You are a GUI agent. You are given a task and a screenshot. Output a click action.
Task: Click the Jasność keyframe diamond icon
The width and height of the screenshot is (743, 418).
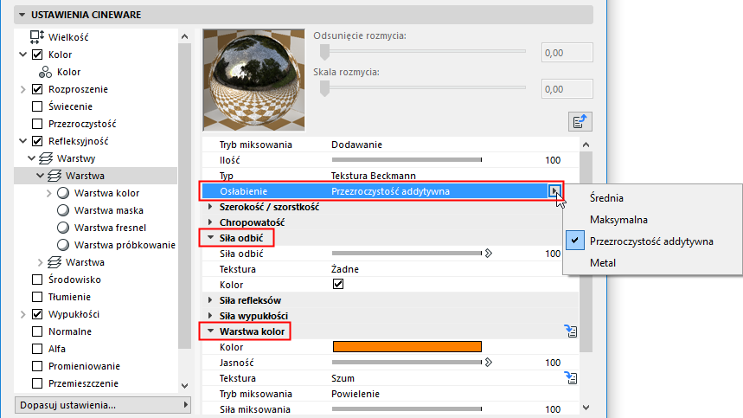tap(489, 363)
